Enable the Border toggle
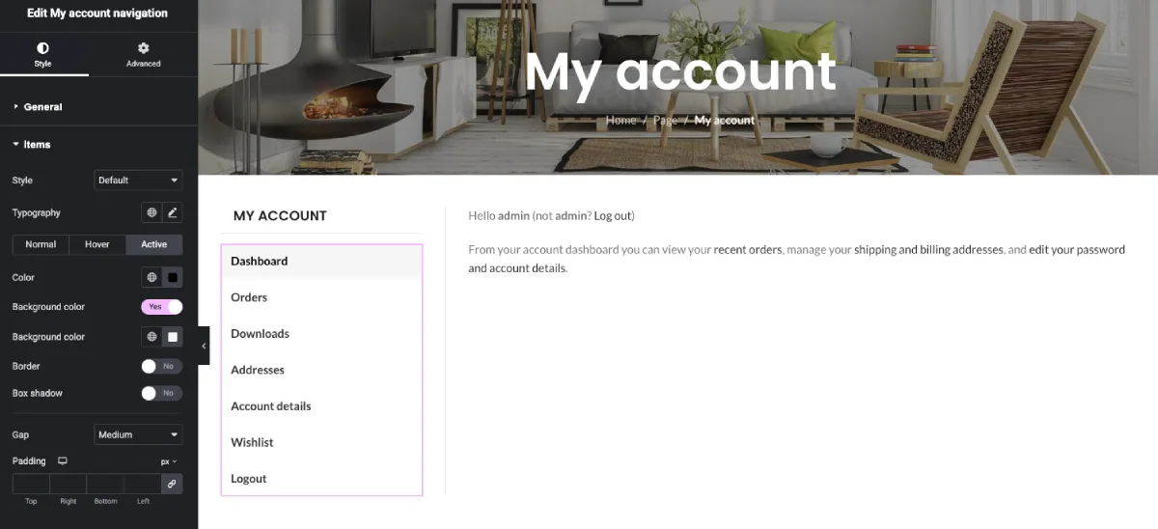The width and height of the screenshot is (1158, 529). (x=161, y=367)
